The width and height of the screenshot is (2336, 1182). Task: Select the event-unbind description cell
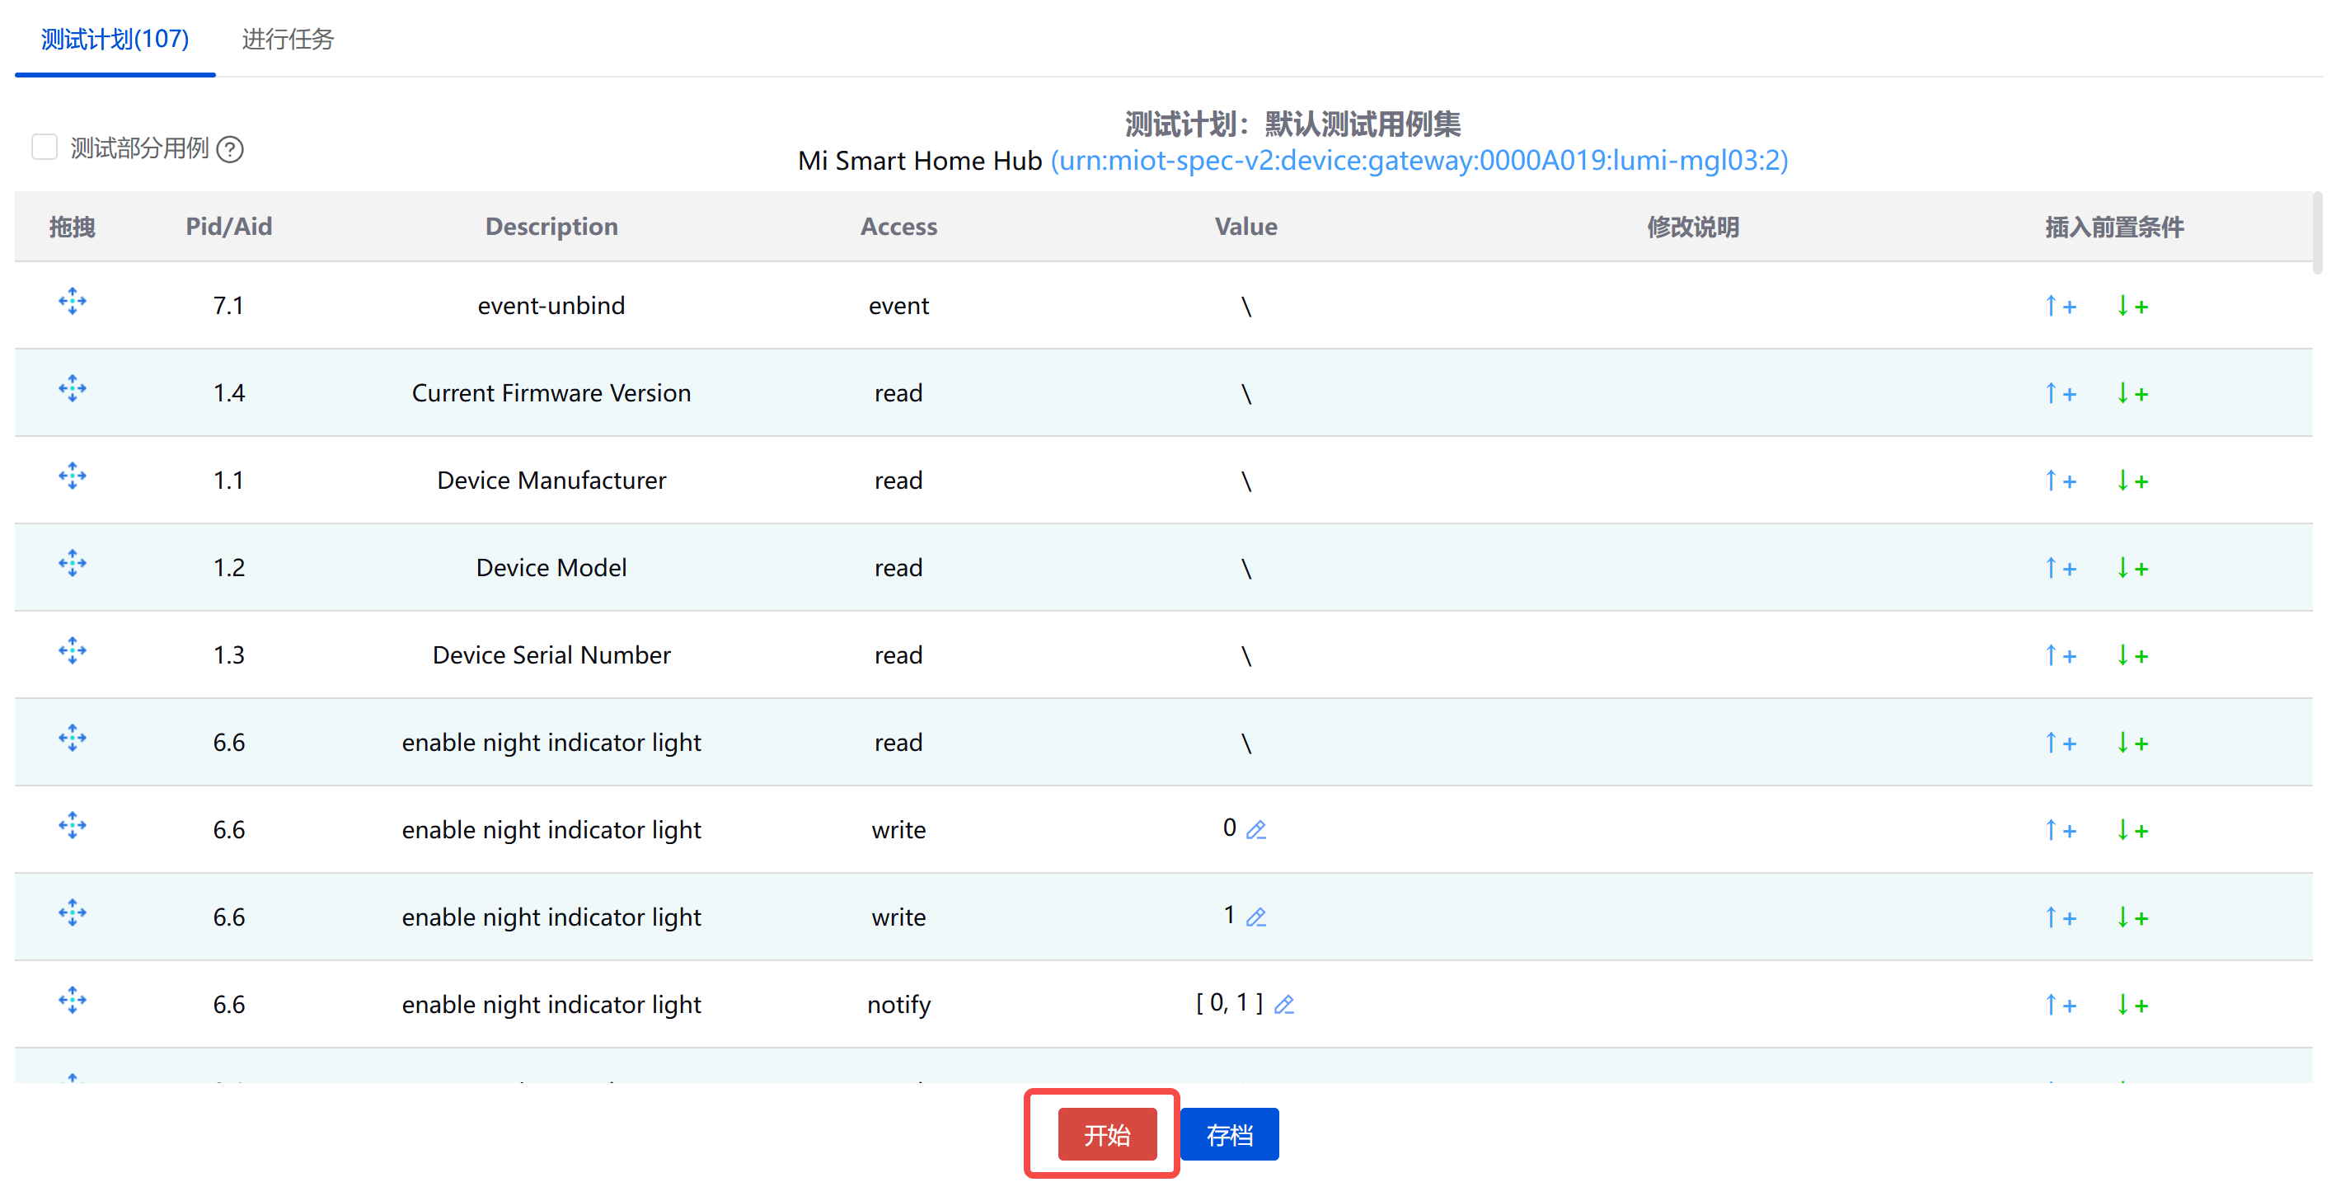point(551,306)
